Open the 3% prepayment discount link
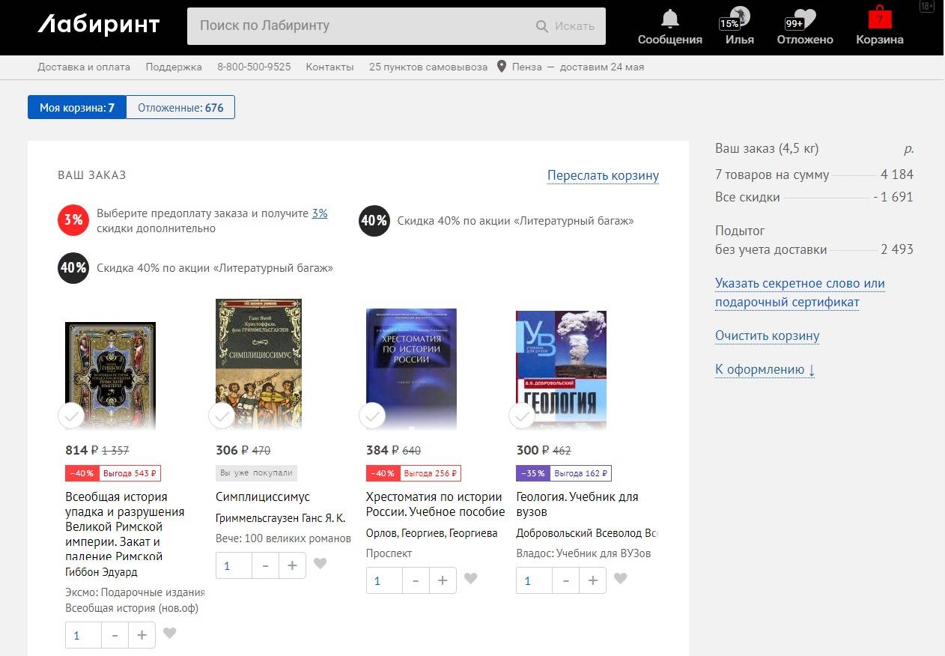The height and width of the screenshot is (656, 945). tap(320, 213)
